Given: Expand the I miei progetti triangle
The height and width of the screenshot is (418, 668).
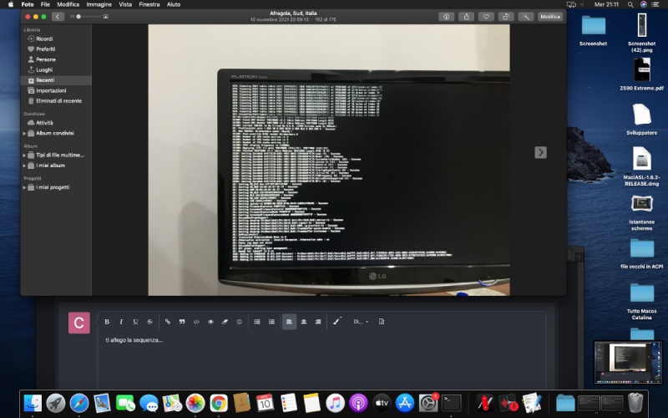Looking at the screenshot, I should click(x=24, y=187).
